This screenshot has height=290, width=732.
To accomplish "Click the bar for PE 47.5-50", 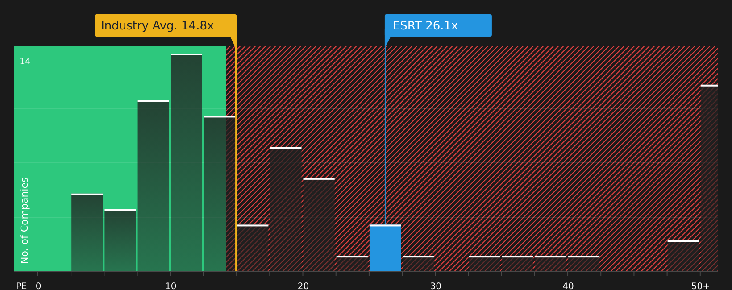I will click(683, 256).
